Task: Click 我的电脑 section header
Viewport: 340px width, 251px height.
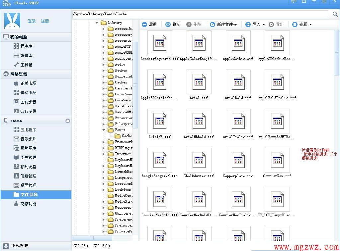Action: tap(36, 37)
